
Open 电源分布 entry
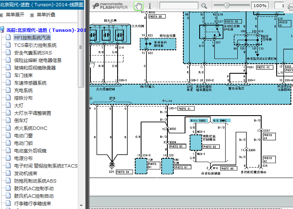(23, 158)
